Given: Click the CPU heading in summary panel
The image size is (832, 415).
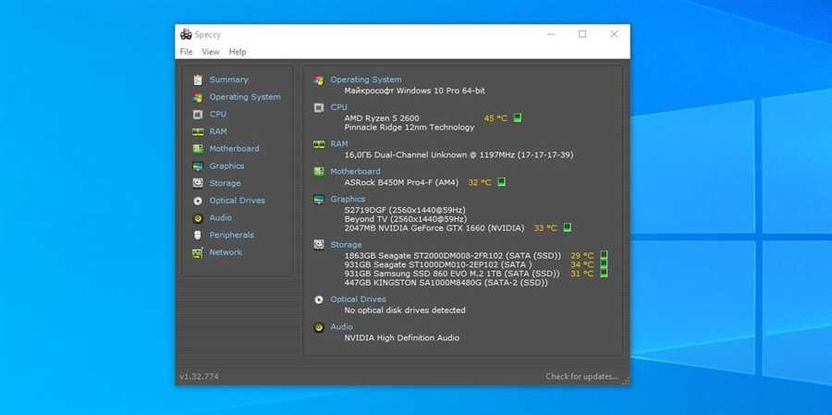Looking at the screenshot, I should [339, 107].
